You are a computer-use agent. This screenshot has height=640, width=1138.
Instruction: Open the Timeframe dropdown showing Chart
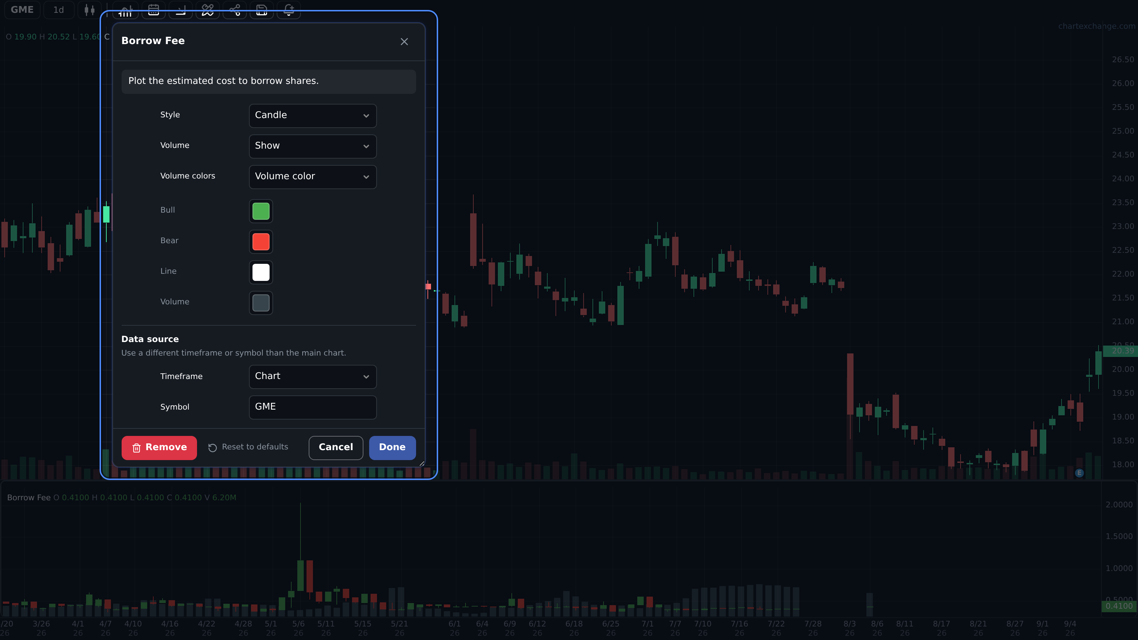tap(313, 377)
